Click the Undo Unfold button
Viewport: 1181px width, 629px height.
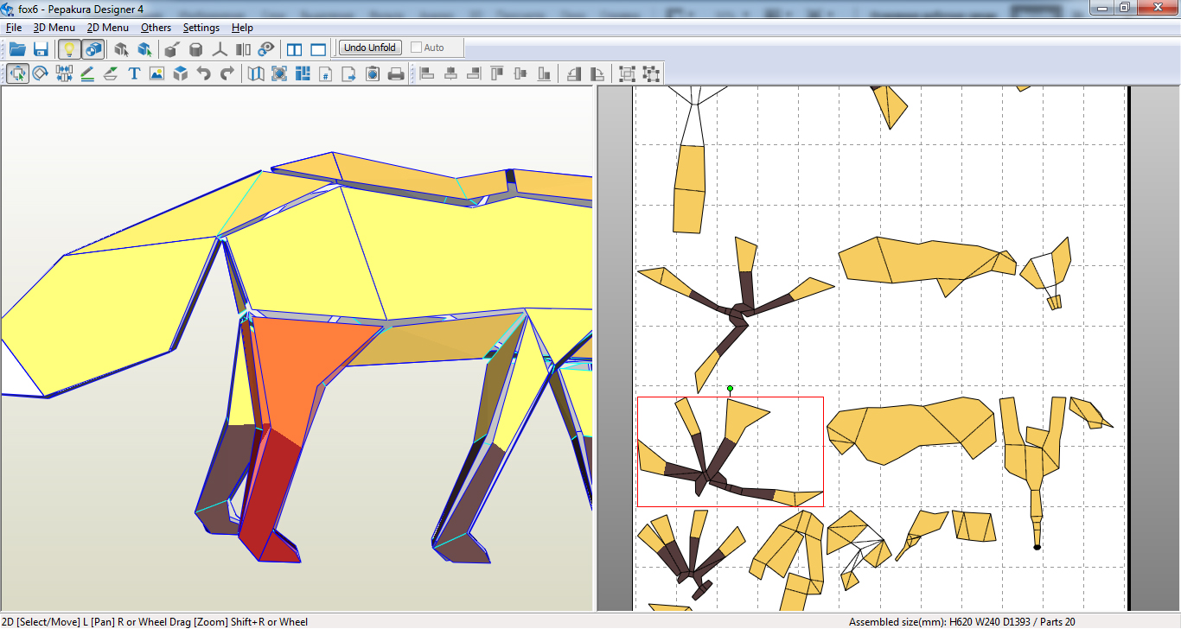click(370, 48)
